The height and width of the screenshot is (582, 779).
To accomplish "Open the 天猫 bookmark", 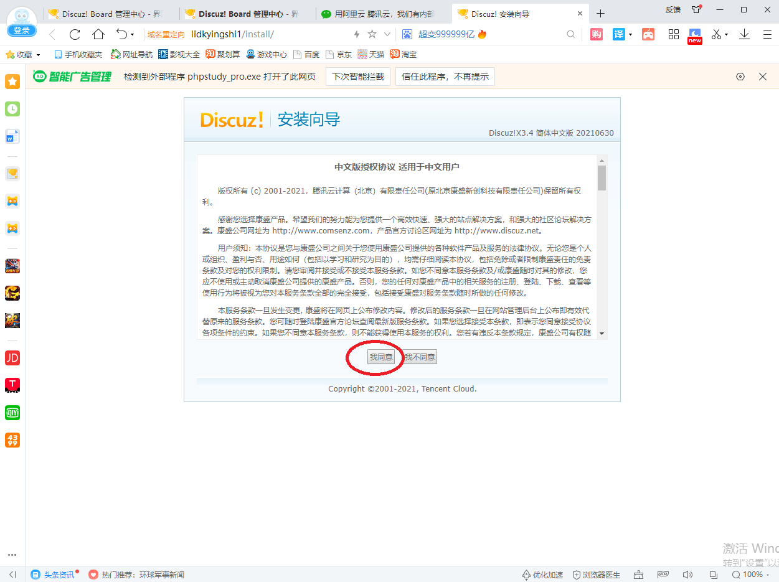I will point(371,55).
